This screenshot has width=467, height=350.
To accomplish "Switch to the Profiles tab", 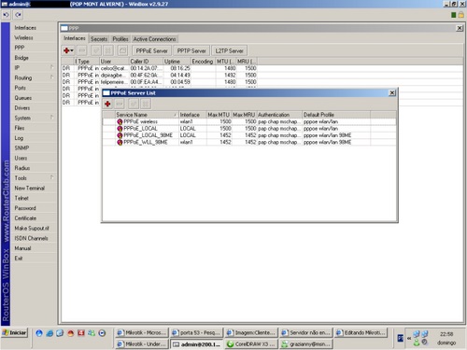I will pyautogui.click(x=120, y=39).
